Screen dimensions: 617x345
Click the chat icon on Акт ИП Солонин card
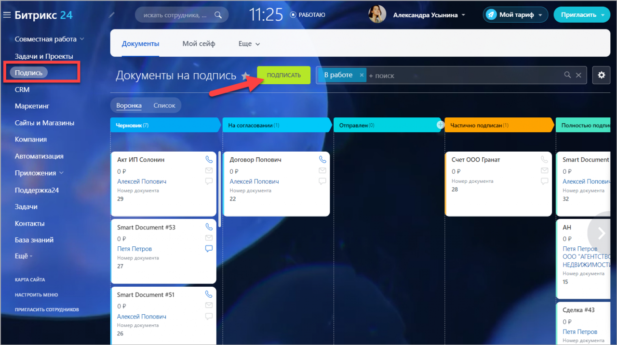209,181
